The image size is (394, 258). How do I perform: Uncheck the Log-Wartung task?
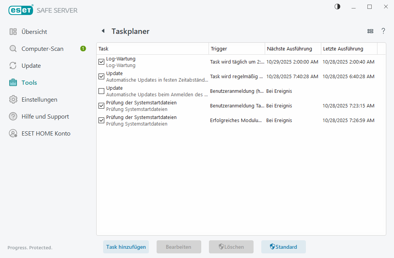[x=101, y=62]
